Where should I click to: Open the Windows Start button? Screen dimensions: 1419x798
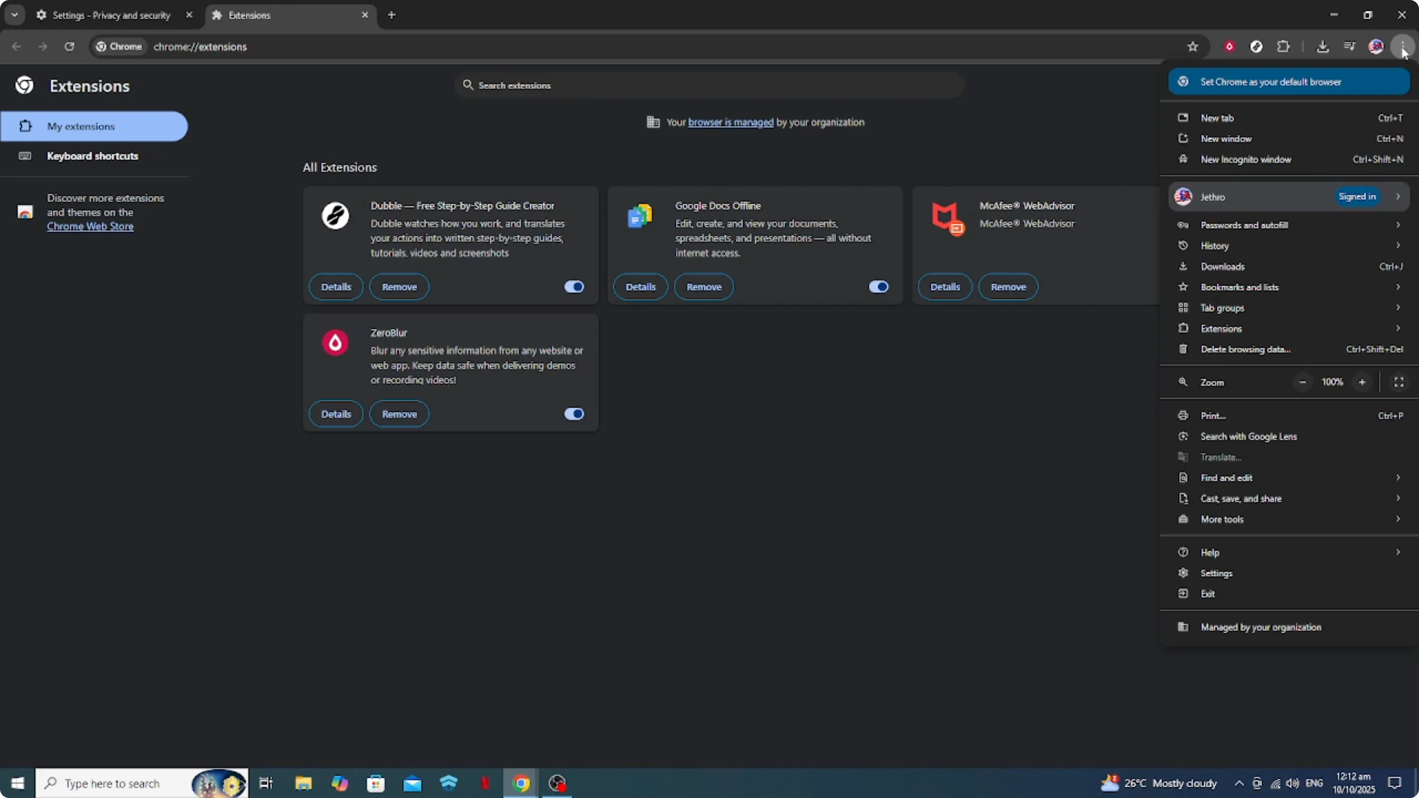[18, 783]
